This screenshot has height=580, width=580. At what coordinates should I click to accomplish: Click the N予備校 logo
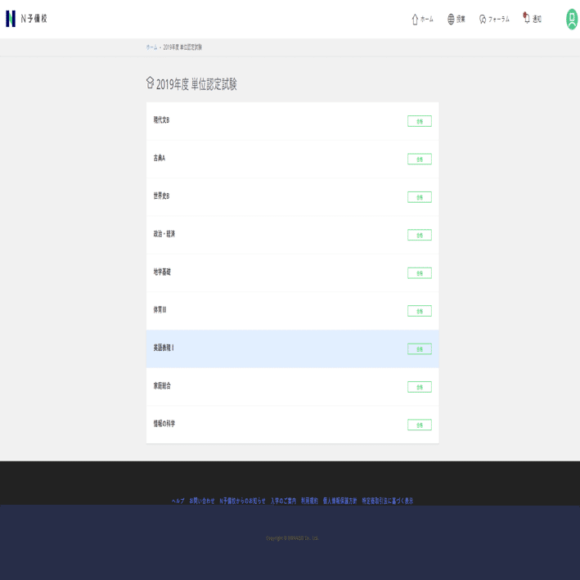(x=26, y=19)
